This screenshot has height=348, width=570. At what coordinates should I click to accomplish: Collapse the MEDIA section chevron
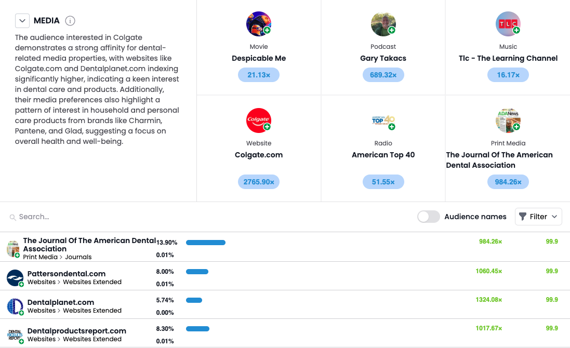[x=22, y=21]
